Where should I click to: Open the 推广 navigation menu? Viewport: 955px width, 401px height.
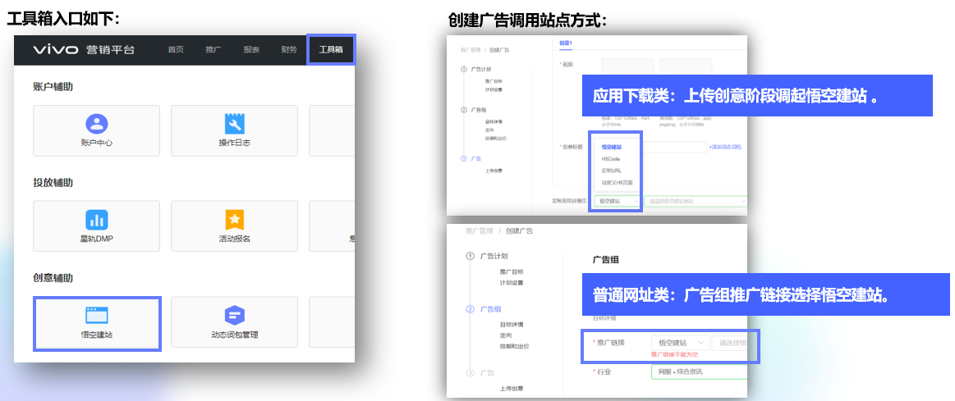coord(213,50)
